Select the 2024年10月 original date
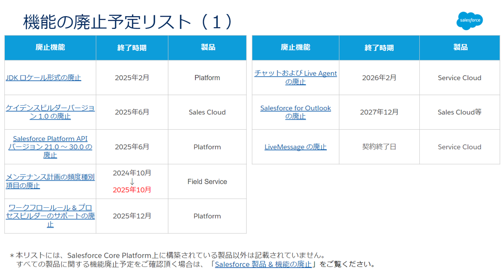This screenshot has width=503, height=270. click(x=132, y=173)
